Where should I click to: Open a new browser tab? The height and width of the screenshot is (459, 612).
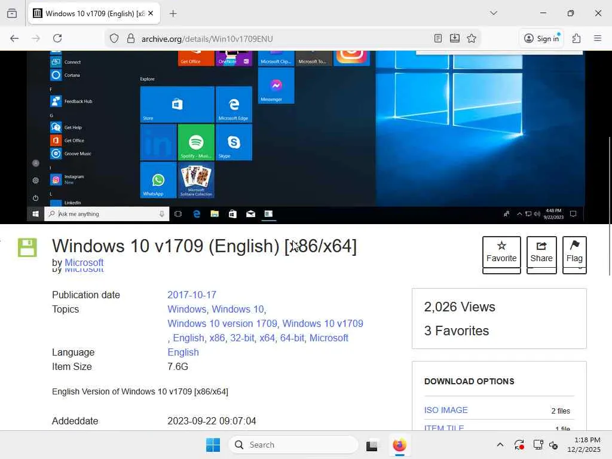pos(173,14)
